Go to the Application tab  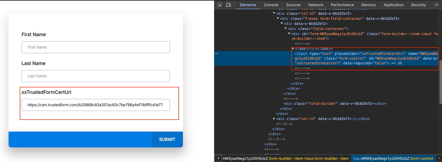[x=393, y=5]
